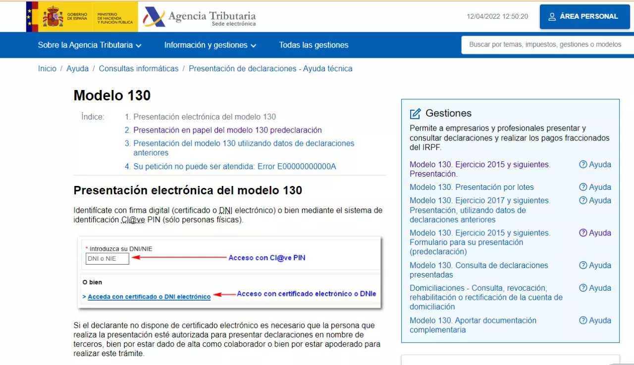The image size is (634, 365).
Task: Open Ayuda for Formulario predeclaración entry
Action: click(595, 233)
